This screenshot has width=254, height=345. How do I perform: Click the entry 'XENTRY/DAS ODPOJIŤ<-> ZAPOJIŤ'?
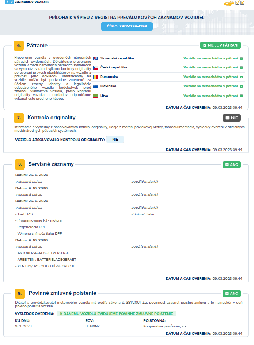[x=46, y=266]
